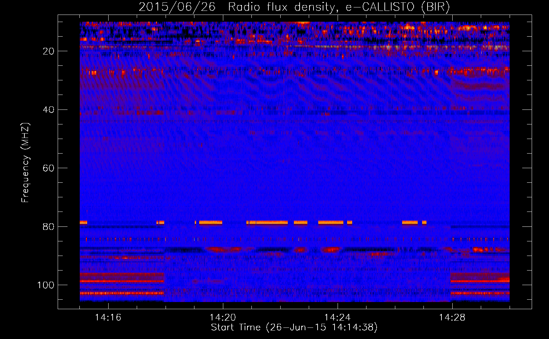Click the 'Start Time (26-Jun-15 14:14:38)' label
Screen dimensions: 549x339
point(294,327)
